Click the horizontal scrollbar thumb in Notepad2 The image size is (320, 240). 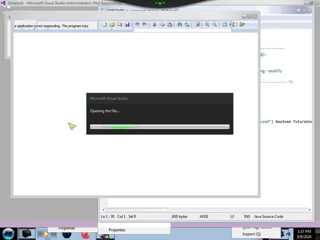pyautogui.click(x=137, y=210)
